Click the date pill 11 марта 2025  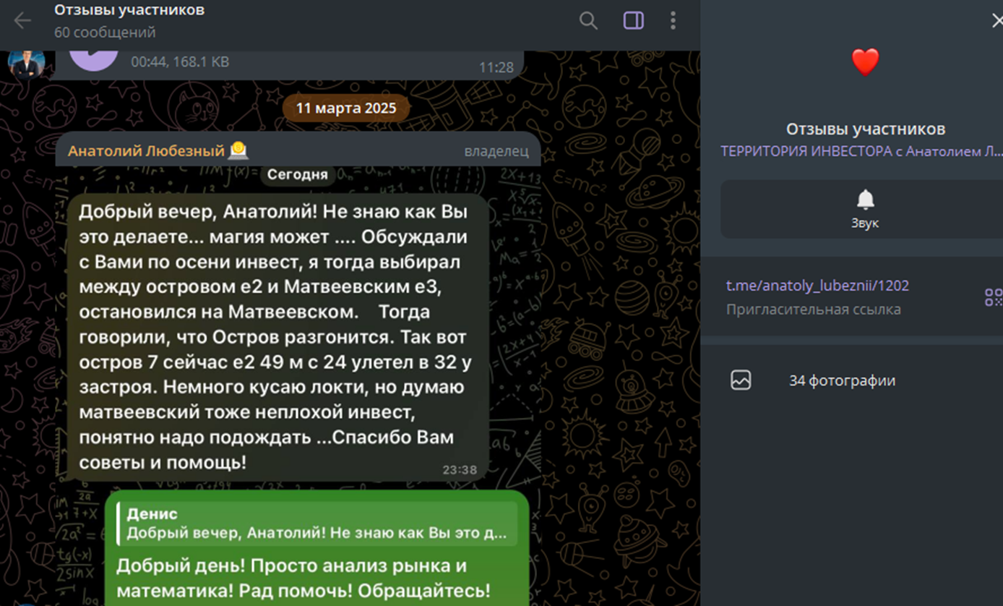pyautogui.click(x=345, y=107)
